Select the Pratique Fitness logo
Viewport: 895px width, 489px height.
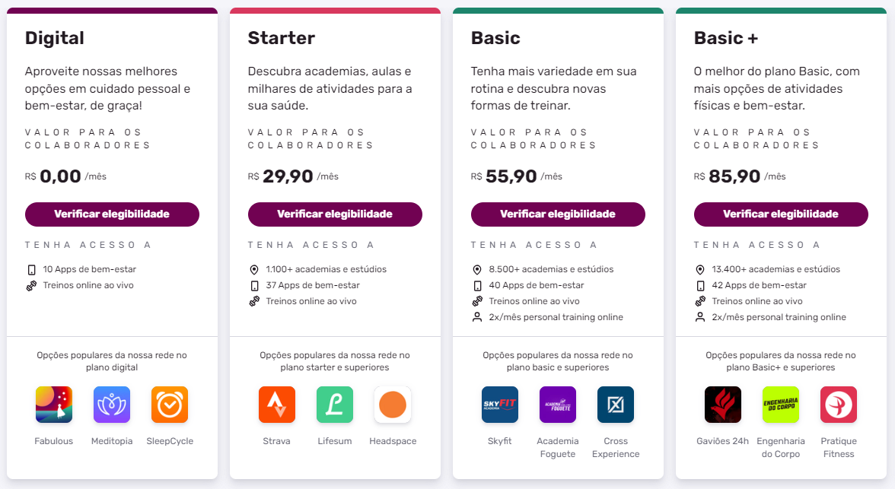(x=839, y=405)
